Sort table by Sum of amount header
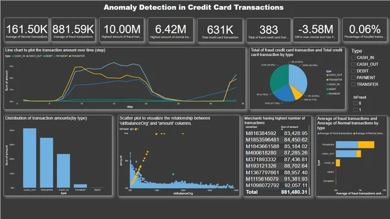Image resolution: width=390 pixels, height=219 pixels. [x=289, y=127]
